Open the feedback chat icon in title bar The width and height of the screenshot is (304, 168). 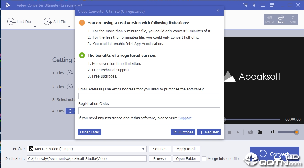coord(263,5)
